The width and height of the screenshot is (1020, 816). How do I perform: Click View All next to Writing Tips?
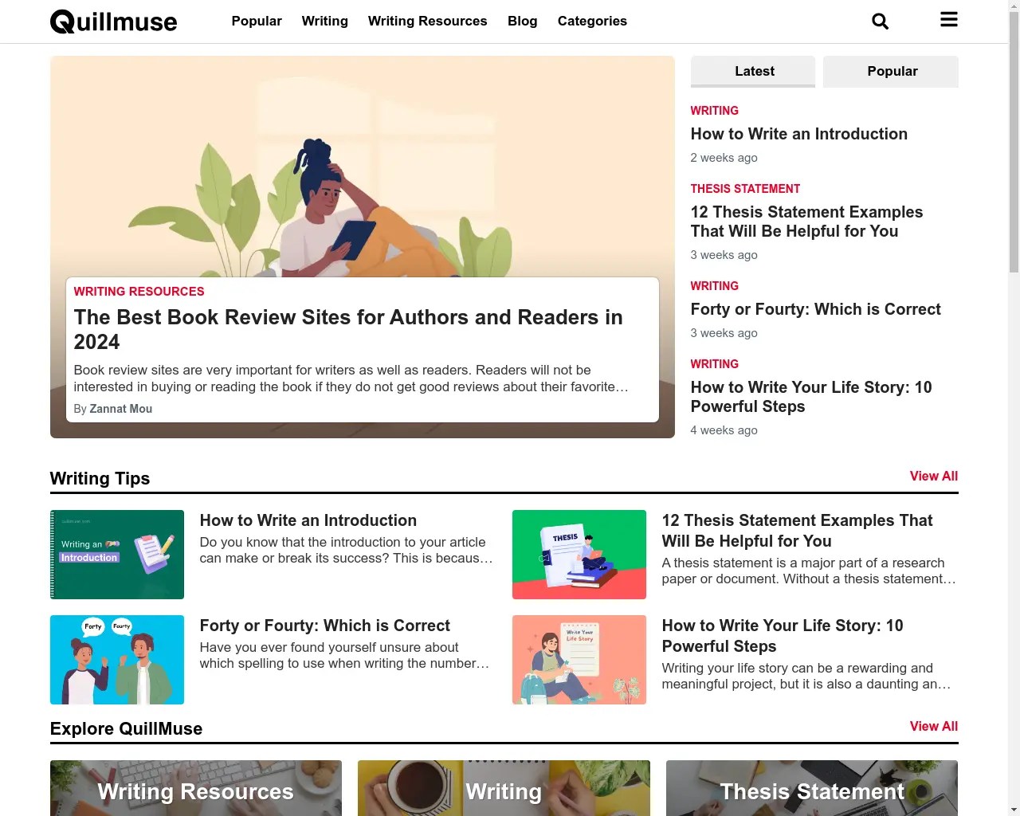pos(933,476)
